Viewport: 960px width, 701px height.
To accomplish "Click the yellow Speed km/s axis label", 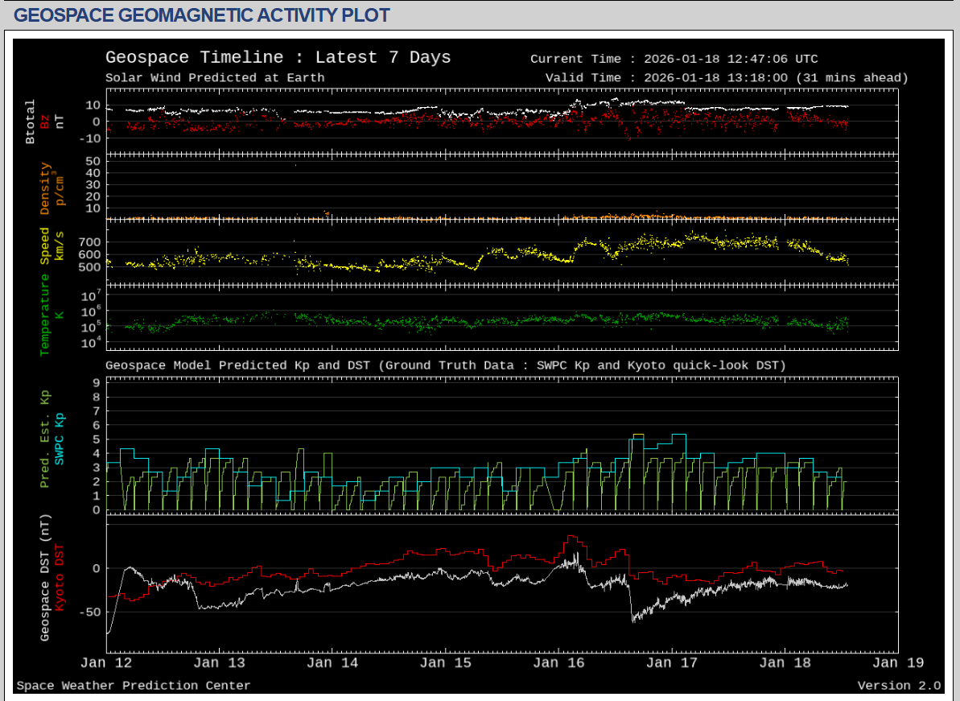I will click(x=45, y=245).
